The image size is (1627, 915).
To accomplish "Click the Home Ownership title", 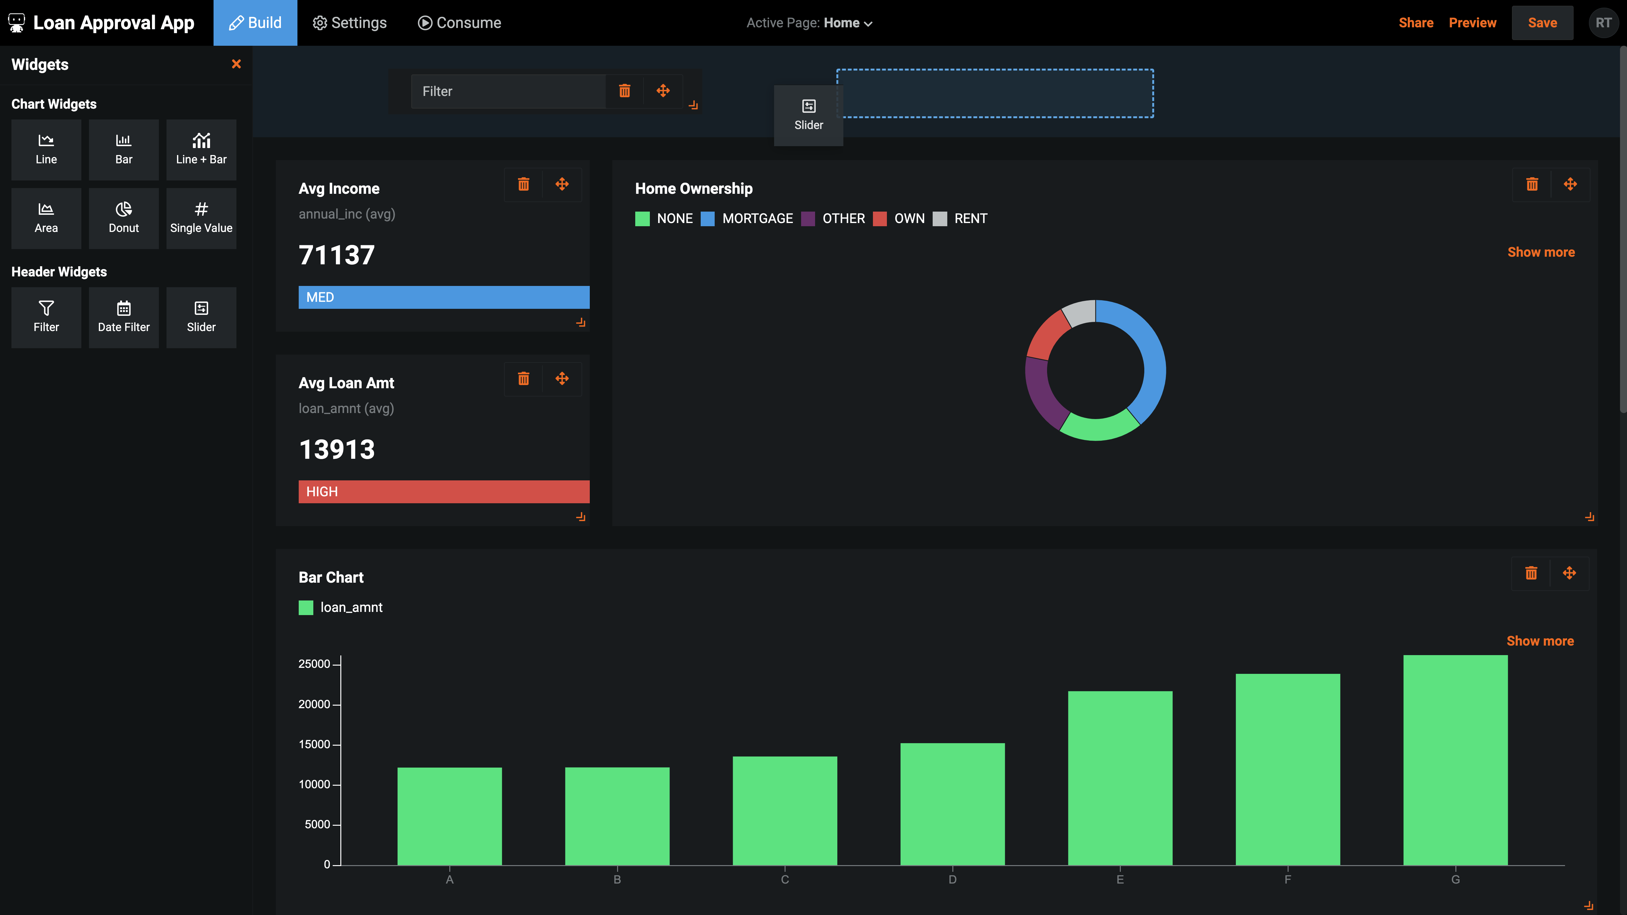I will coord(693,188).
